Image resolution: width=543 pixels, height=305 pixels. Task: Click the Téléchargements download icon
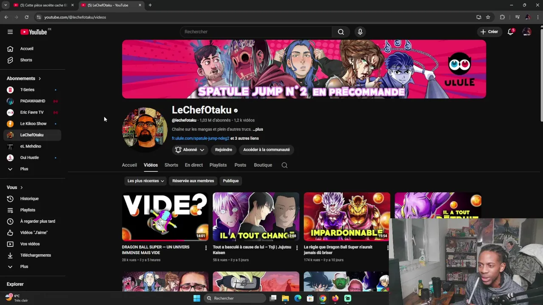click(x=10, y=255)
